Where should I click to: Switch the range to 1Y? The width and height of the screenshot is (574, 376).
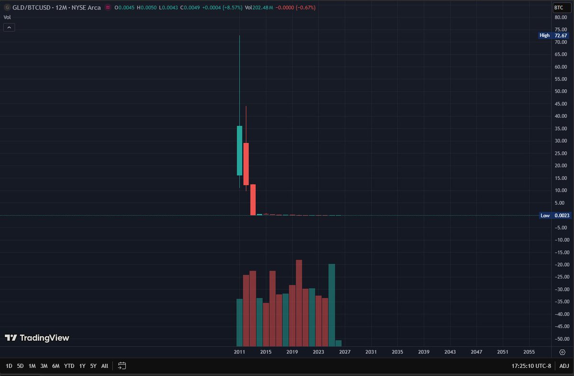[x=82, y=366]
